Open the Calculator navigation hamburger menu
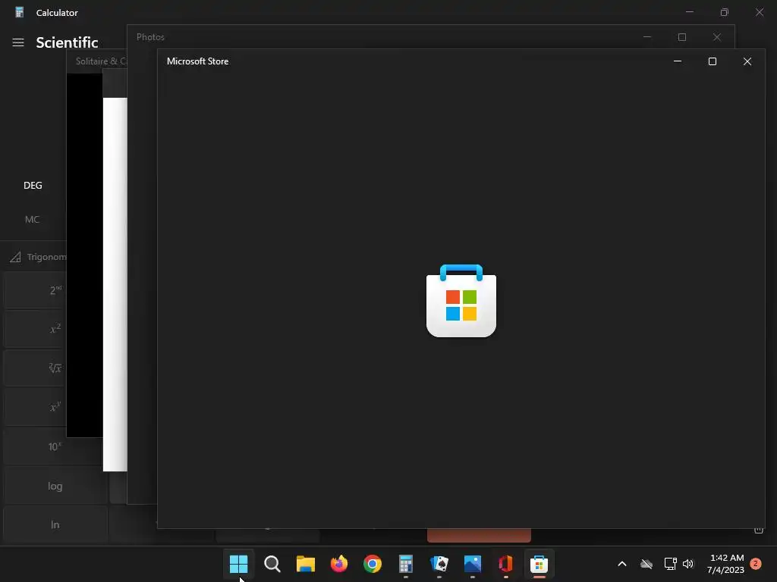The width and height of the screenshot is (777, 582). coord(18,42)
